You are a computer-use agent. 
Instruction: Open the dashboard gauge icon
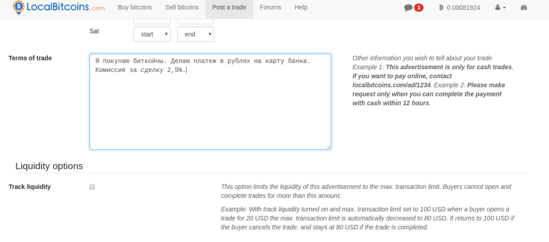524,8
